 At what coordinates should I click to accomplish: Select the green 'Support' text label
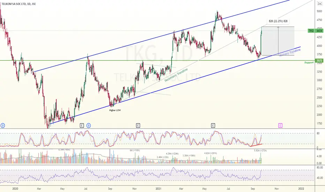[x=309, y=62]
